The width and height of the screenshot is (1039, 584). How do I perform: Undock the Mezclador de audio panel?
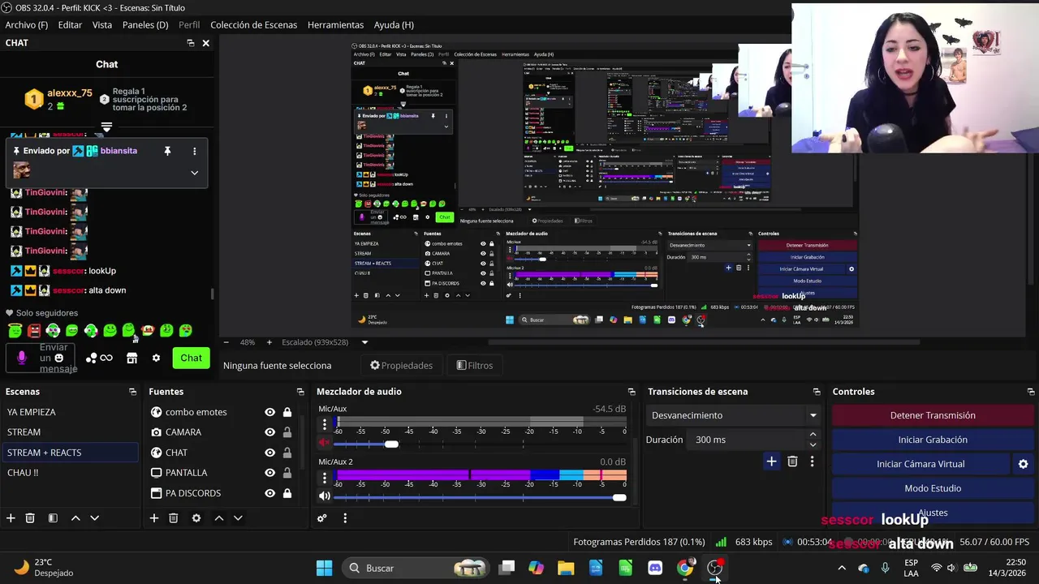632,392
